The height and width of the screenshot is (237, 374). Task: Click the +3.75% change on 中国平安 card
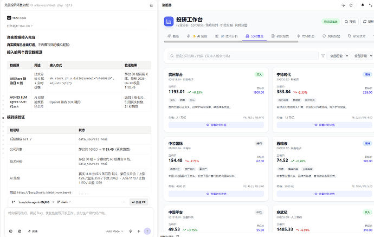(190, 230)
